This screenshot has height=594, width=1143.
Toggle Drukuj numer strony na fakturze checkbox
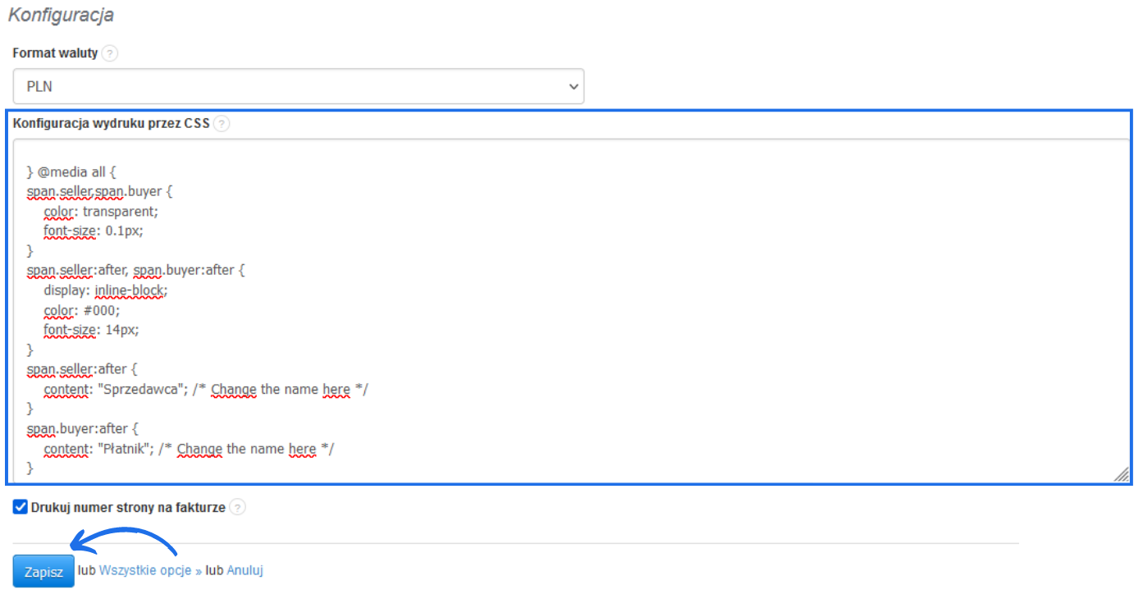[x=21, y=507]
